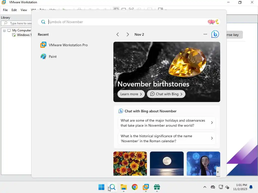Click the muted volume tray icon

pos(227,187)
